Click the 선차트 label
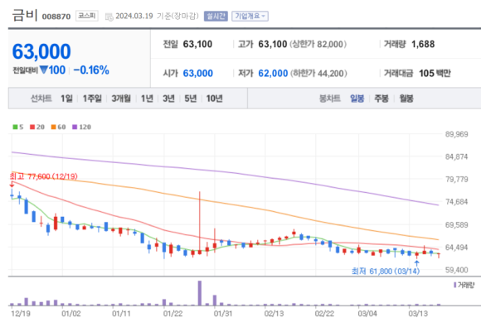 (x=41, y=99)
